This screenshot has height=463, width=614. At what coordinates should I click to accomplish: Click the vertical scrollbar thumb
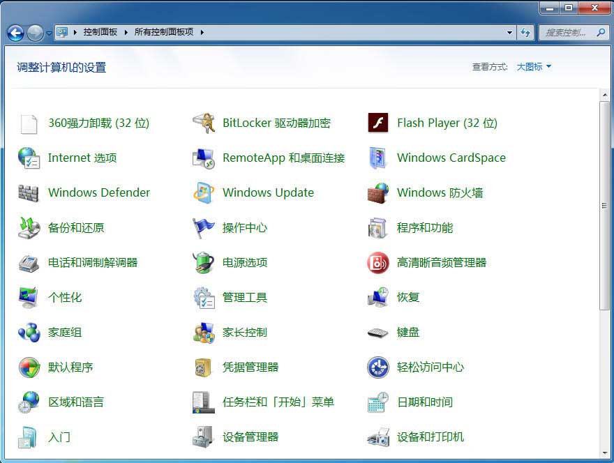point(605,206)
